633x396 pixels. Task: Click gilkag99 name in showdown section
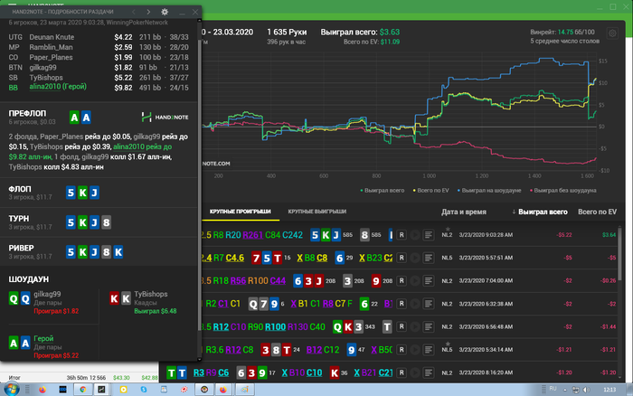[x=47, y=294]
